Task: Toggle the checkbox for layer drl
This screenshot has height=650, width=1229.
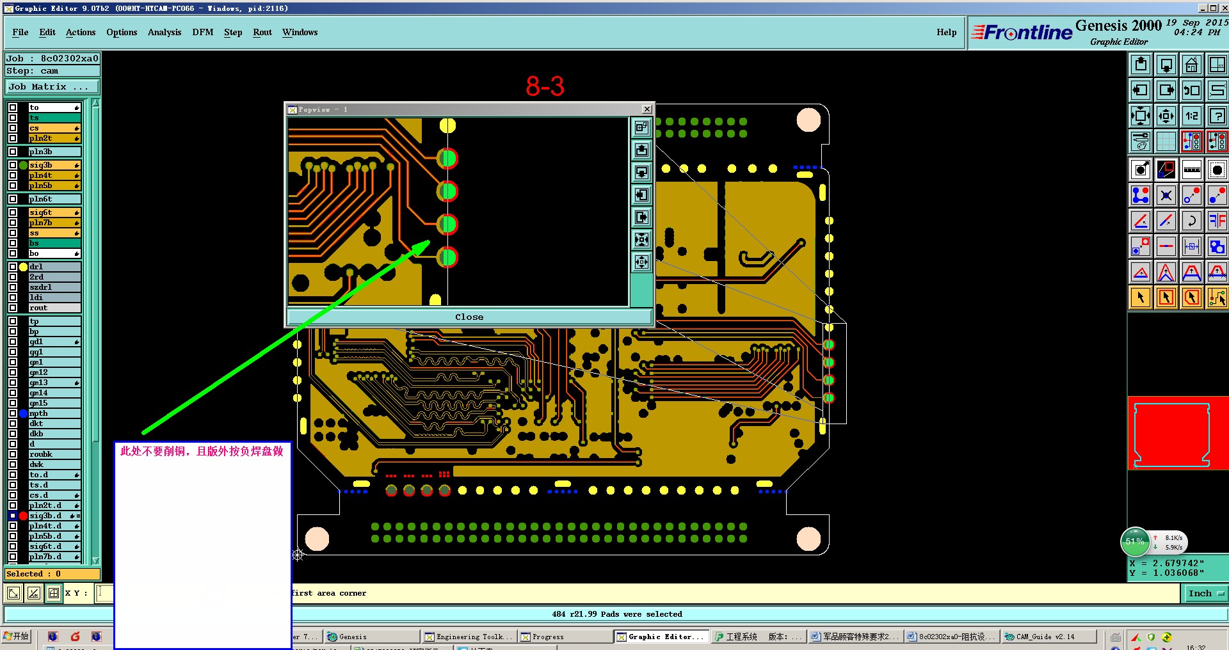Action: click(13, 267)
